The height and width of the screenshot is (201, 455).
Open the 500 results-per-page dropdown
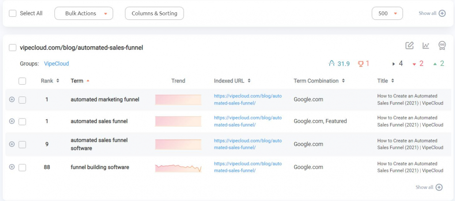click(x=387, y=13)
